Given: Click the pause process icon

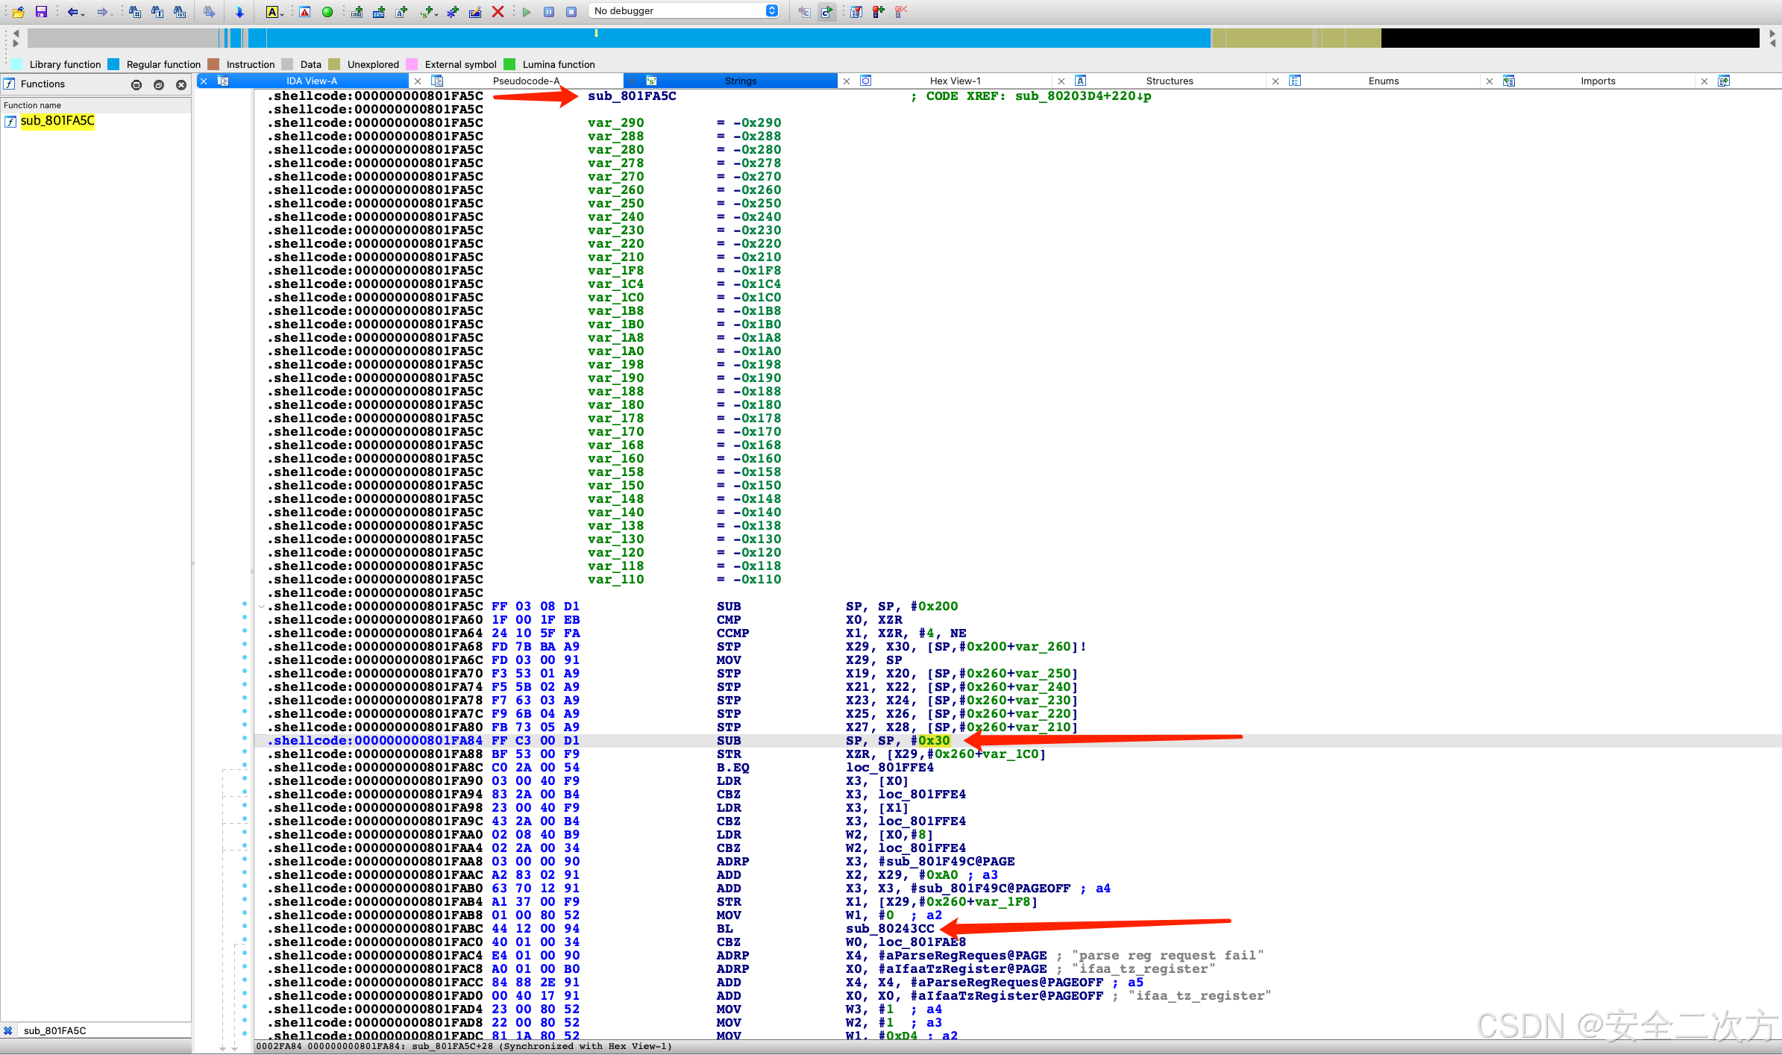Looking at the screenshot, I should (x=549, y=11).
